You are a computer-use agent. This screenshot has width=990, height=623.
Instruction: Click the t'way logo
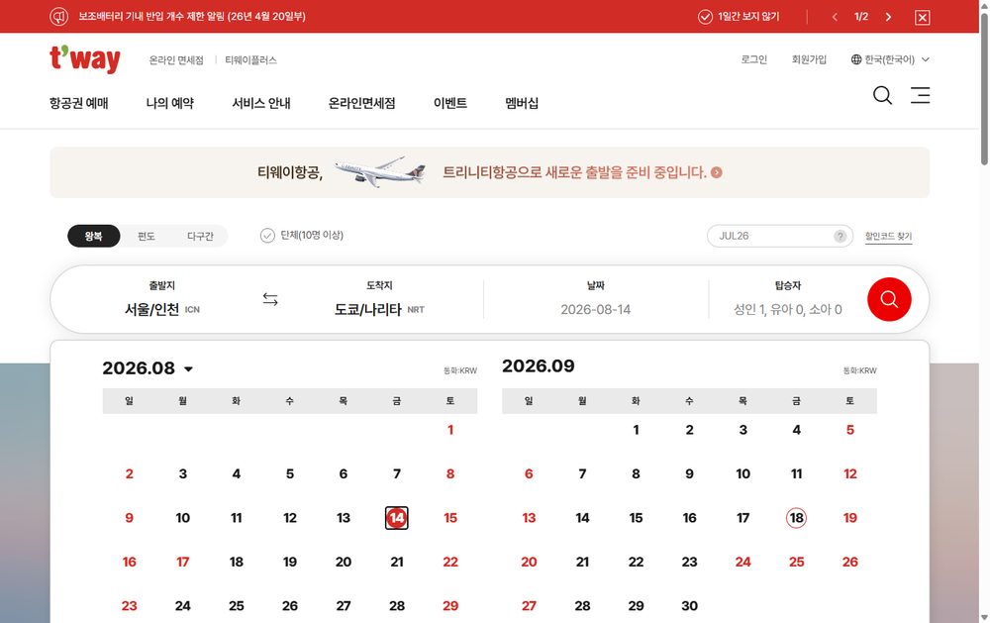(84, 58)
